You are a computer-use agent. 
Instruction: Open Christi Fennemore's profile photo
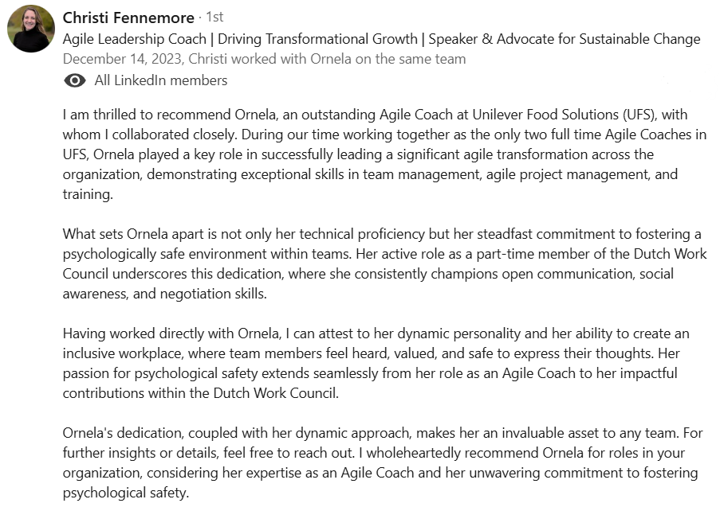coord(31,29)
